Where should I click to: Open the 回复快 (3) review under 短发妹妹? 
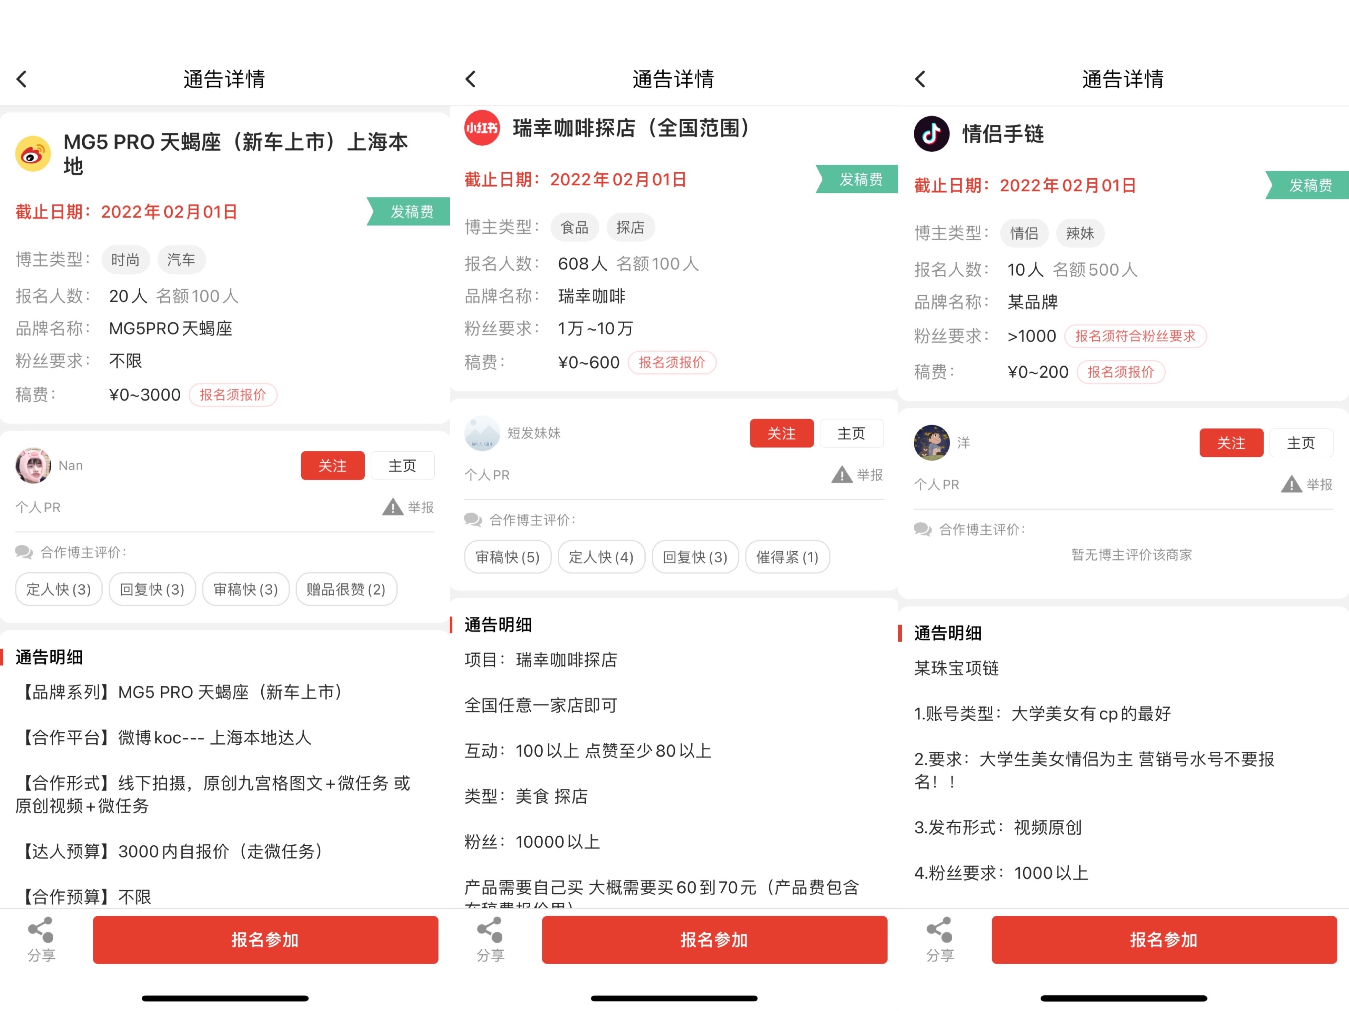click(x=695, y=557)
